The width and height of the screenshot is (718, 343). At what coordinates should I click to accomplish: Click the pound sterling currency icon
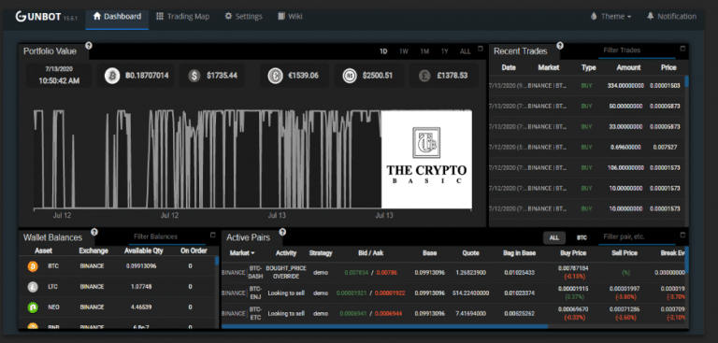[x=425, y=76]
